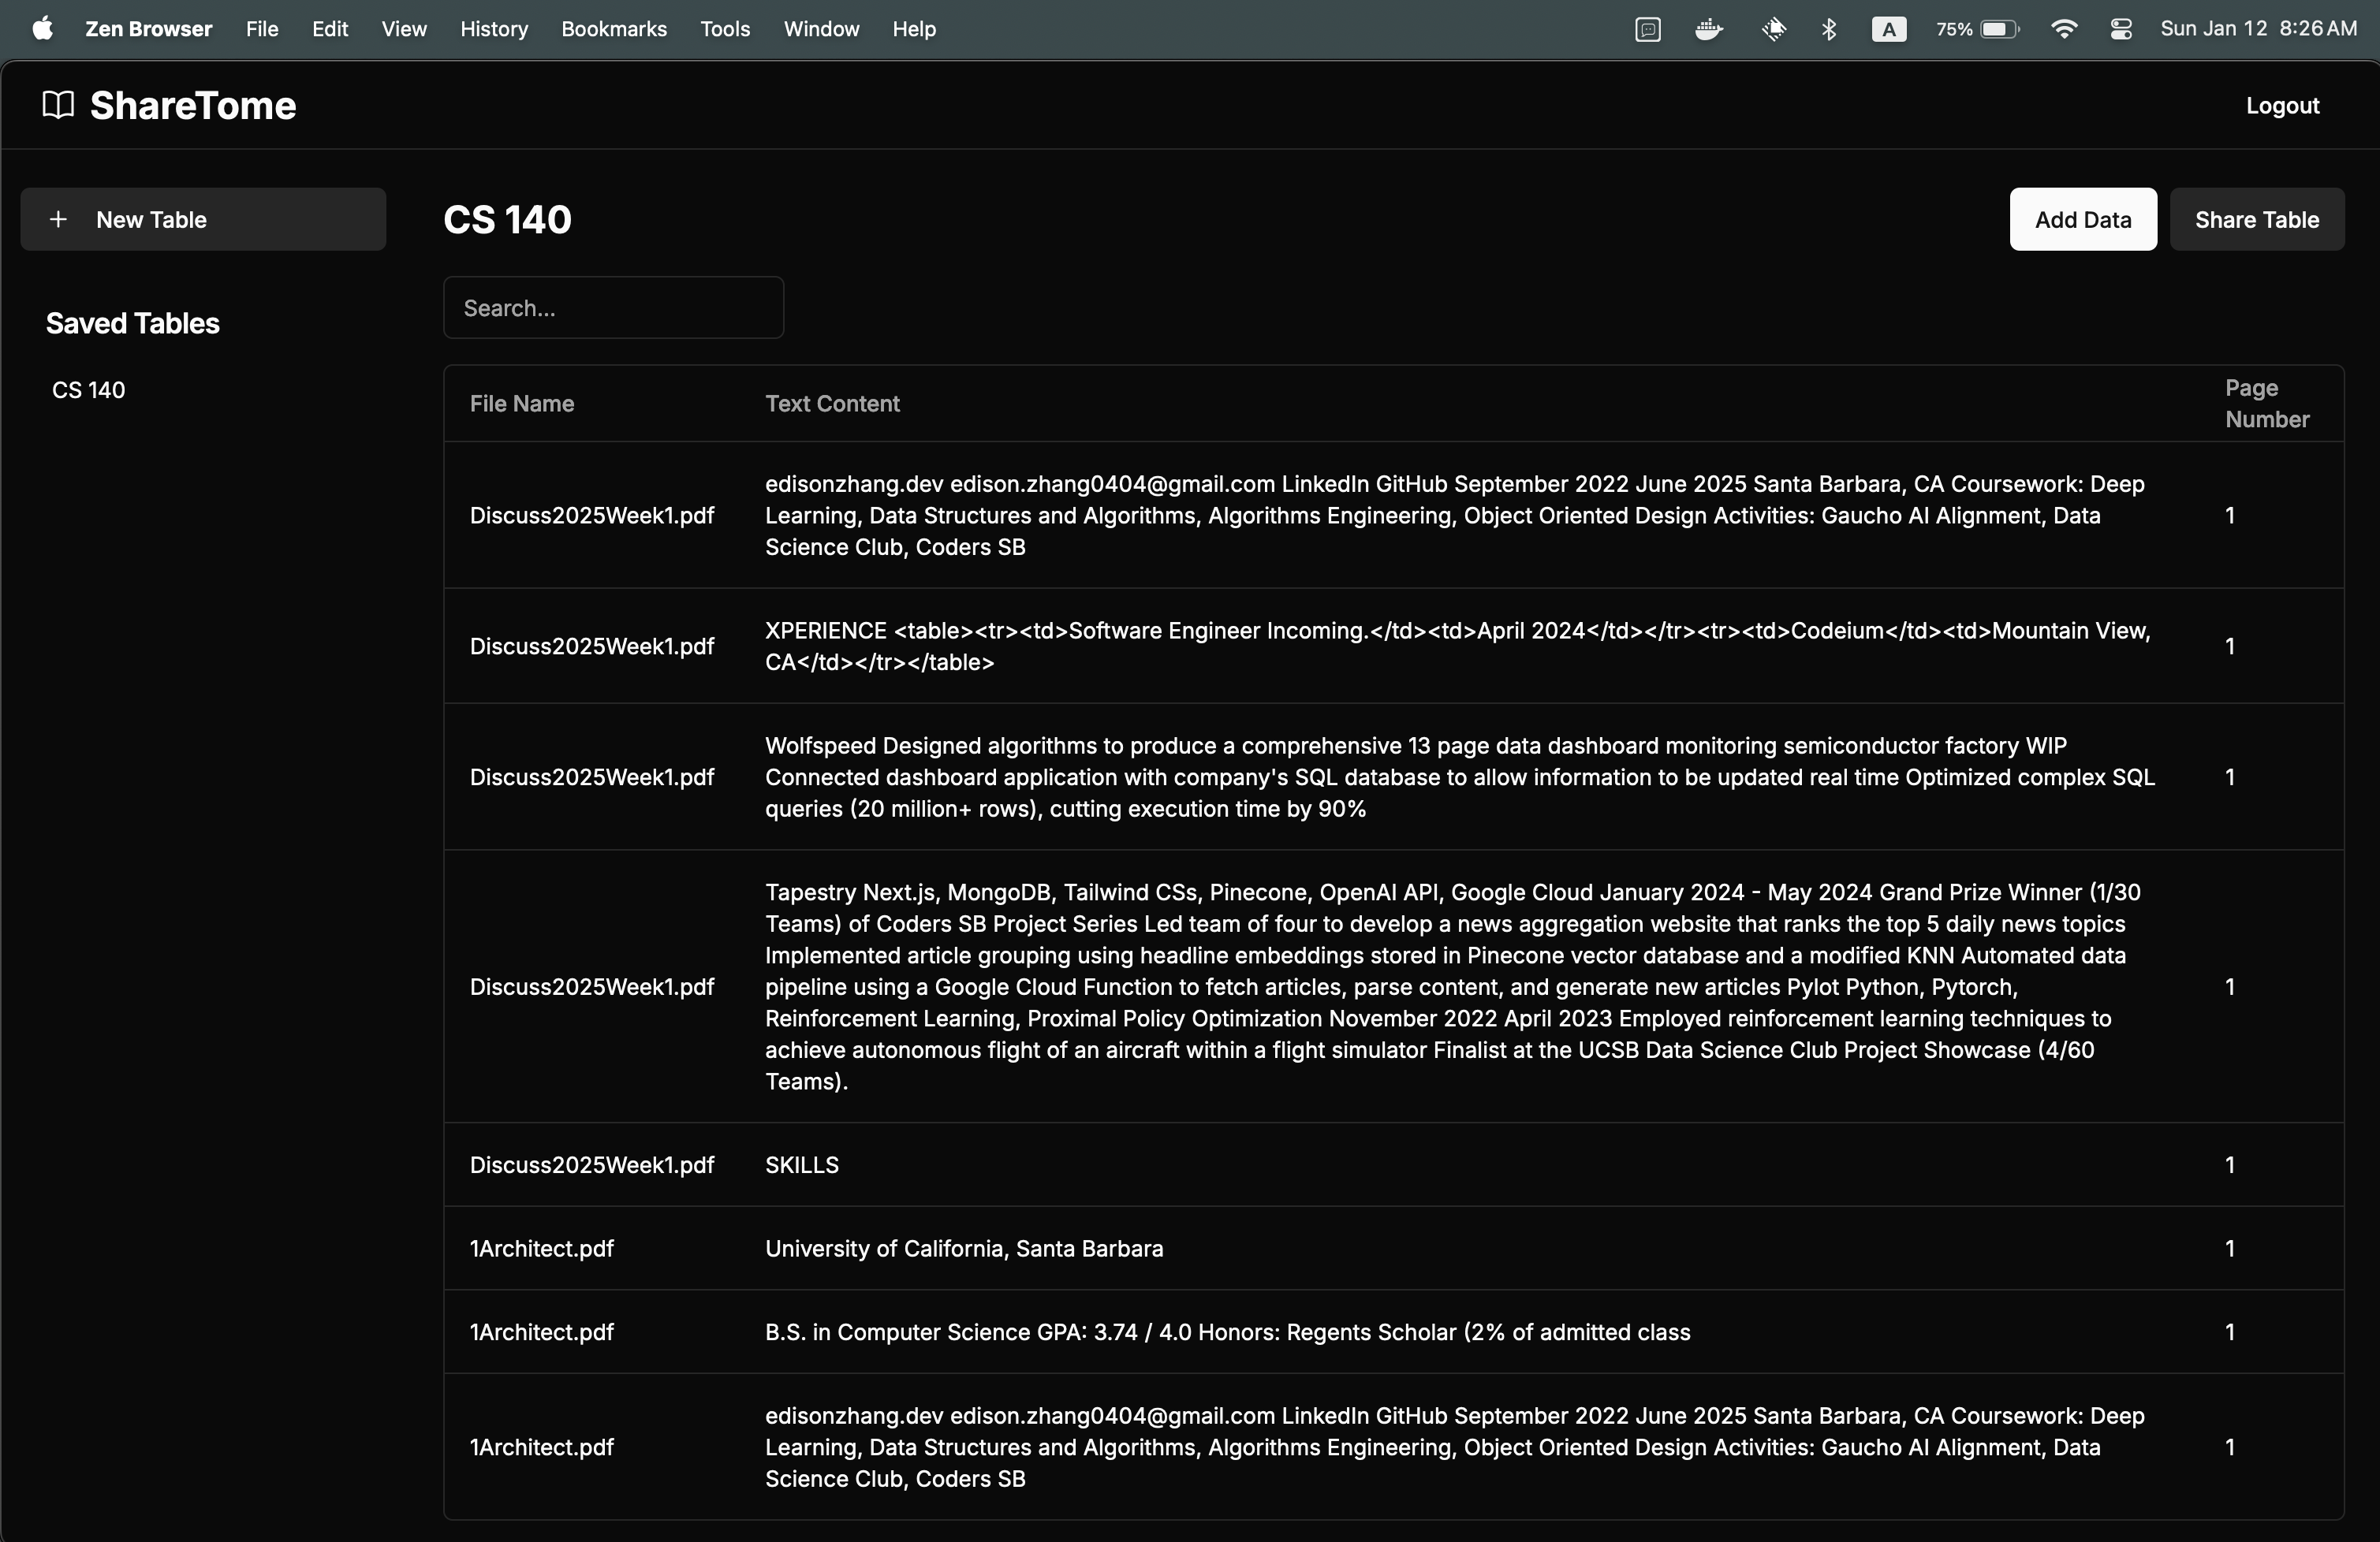The image size is (2380, 1542).
Task: Open Control Center icon in menu bar
Action: click(x=2120, y=29)
